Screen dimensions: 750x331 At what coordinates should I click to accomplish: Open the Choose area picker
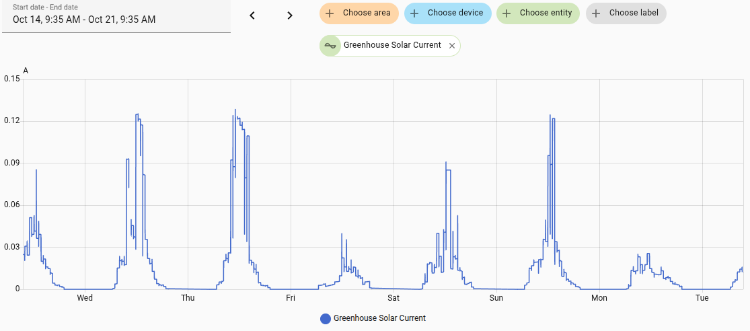pos(366,13)
